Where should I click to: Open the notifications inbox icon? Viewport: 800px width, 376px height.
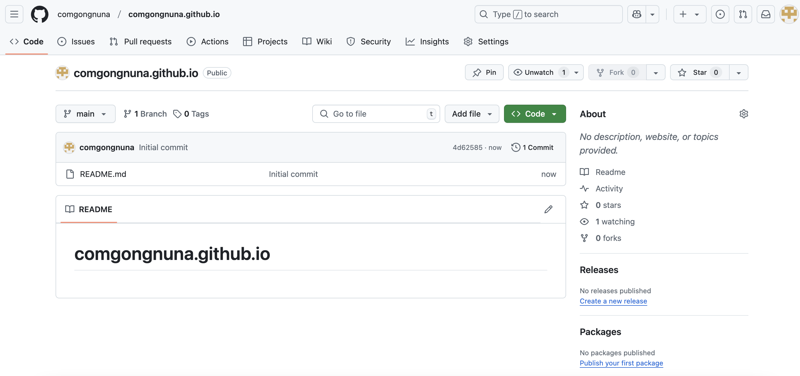tap(766, 14)
